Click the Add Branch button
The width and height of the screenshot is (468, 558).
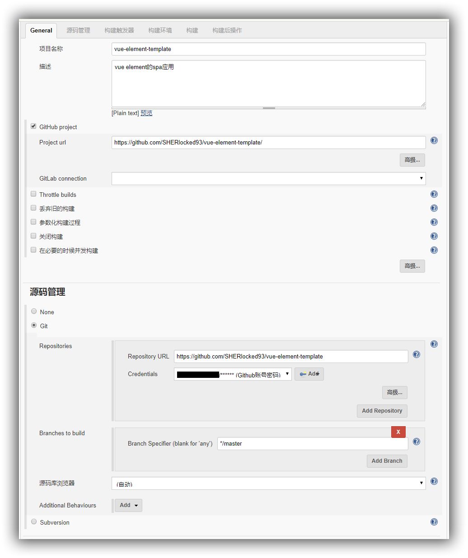click(x=387, y=460)
